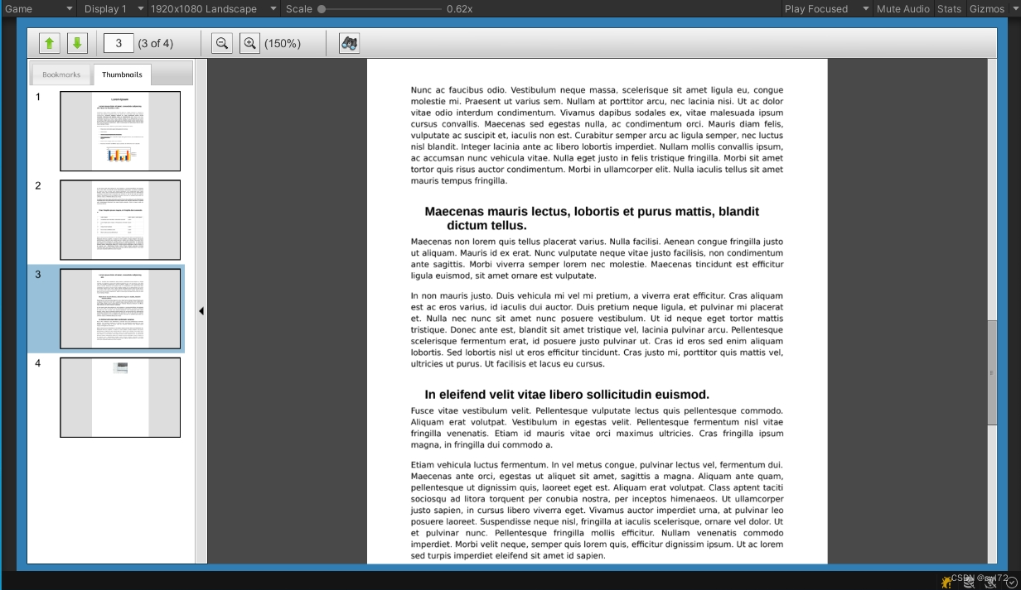1021x590 pixels.
Task: Advance to next page using green down arrow
Action: click(x=77, y=42)
